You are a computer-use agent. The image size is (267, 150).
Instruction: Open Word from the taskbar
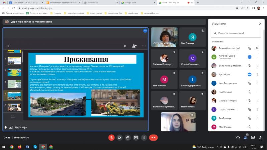(x=27, y=147)
